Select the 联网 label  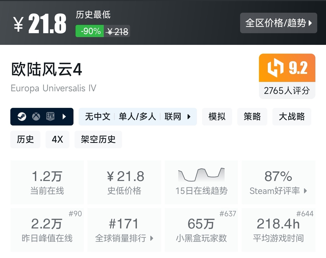point(173,117)
